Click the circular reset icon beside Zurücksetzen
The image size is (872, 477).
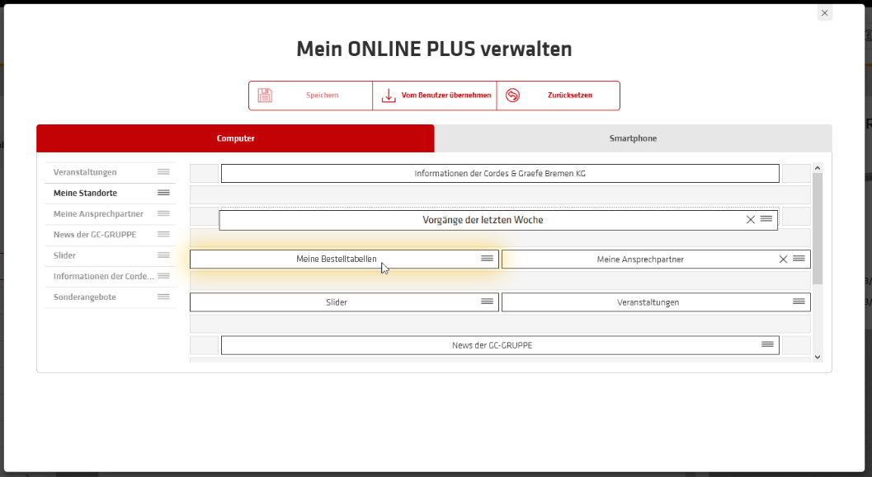tap(512, 96)
